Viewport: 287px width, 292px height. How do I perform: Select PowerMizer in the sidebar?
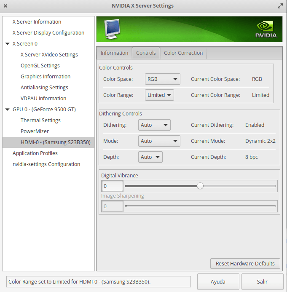35,131
